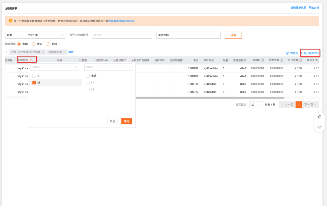Go to 下一页 next page

coord(311,105)
